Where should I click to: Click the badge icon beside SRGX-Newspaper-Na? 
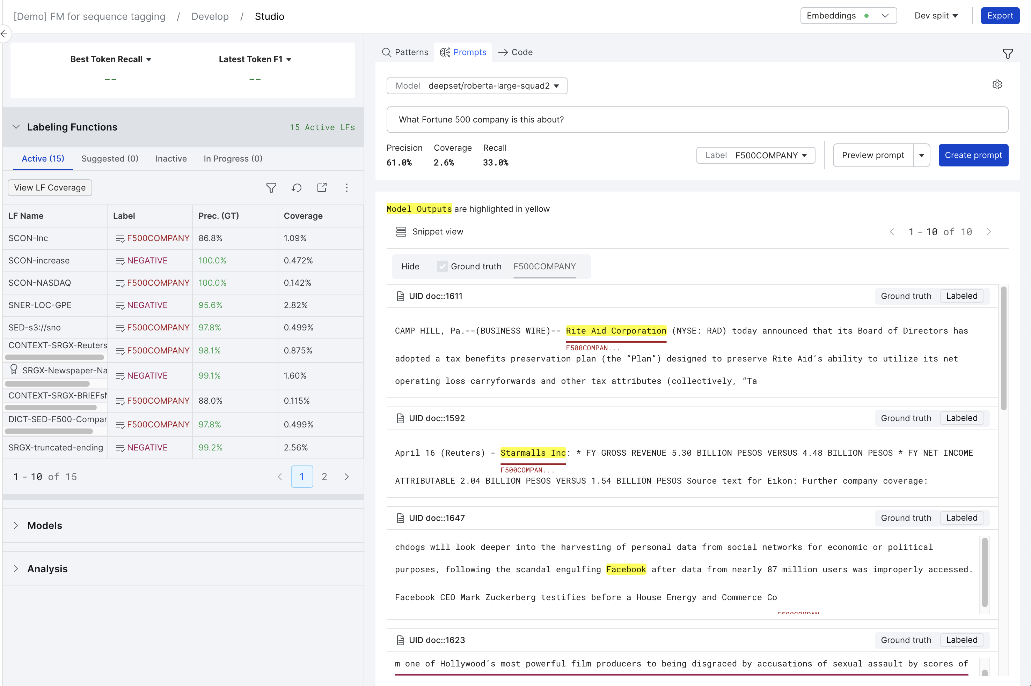click(14, 370)
